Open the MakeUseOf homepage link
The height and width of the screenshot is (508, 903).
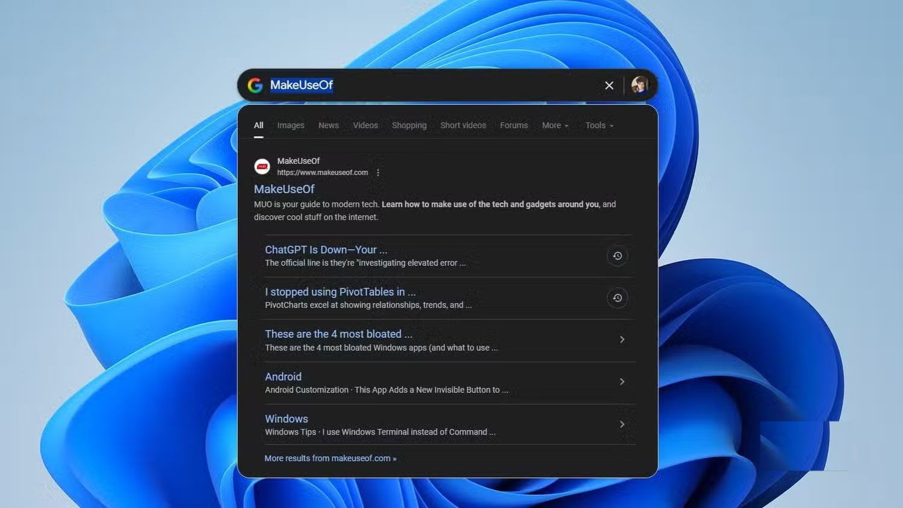pyautogui.click(x=284, y=189)
